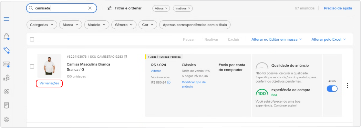Image resolution: width=361 pixels, height=128 pixels.
Task: Click the listing ID #6224193976
Action: point(77,56)
